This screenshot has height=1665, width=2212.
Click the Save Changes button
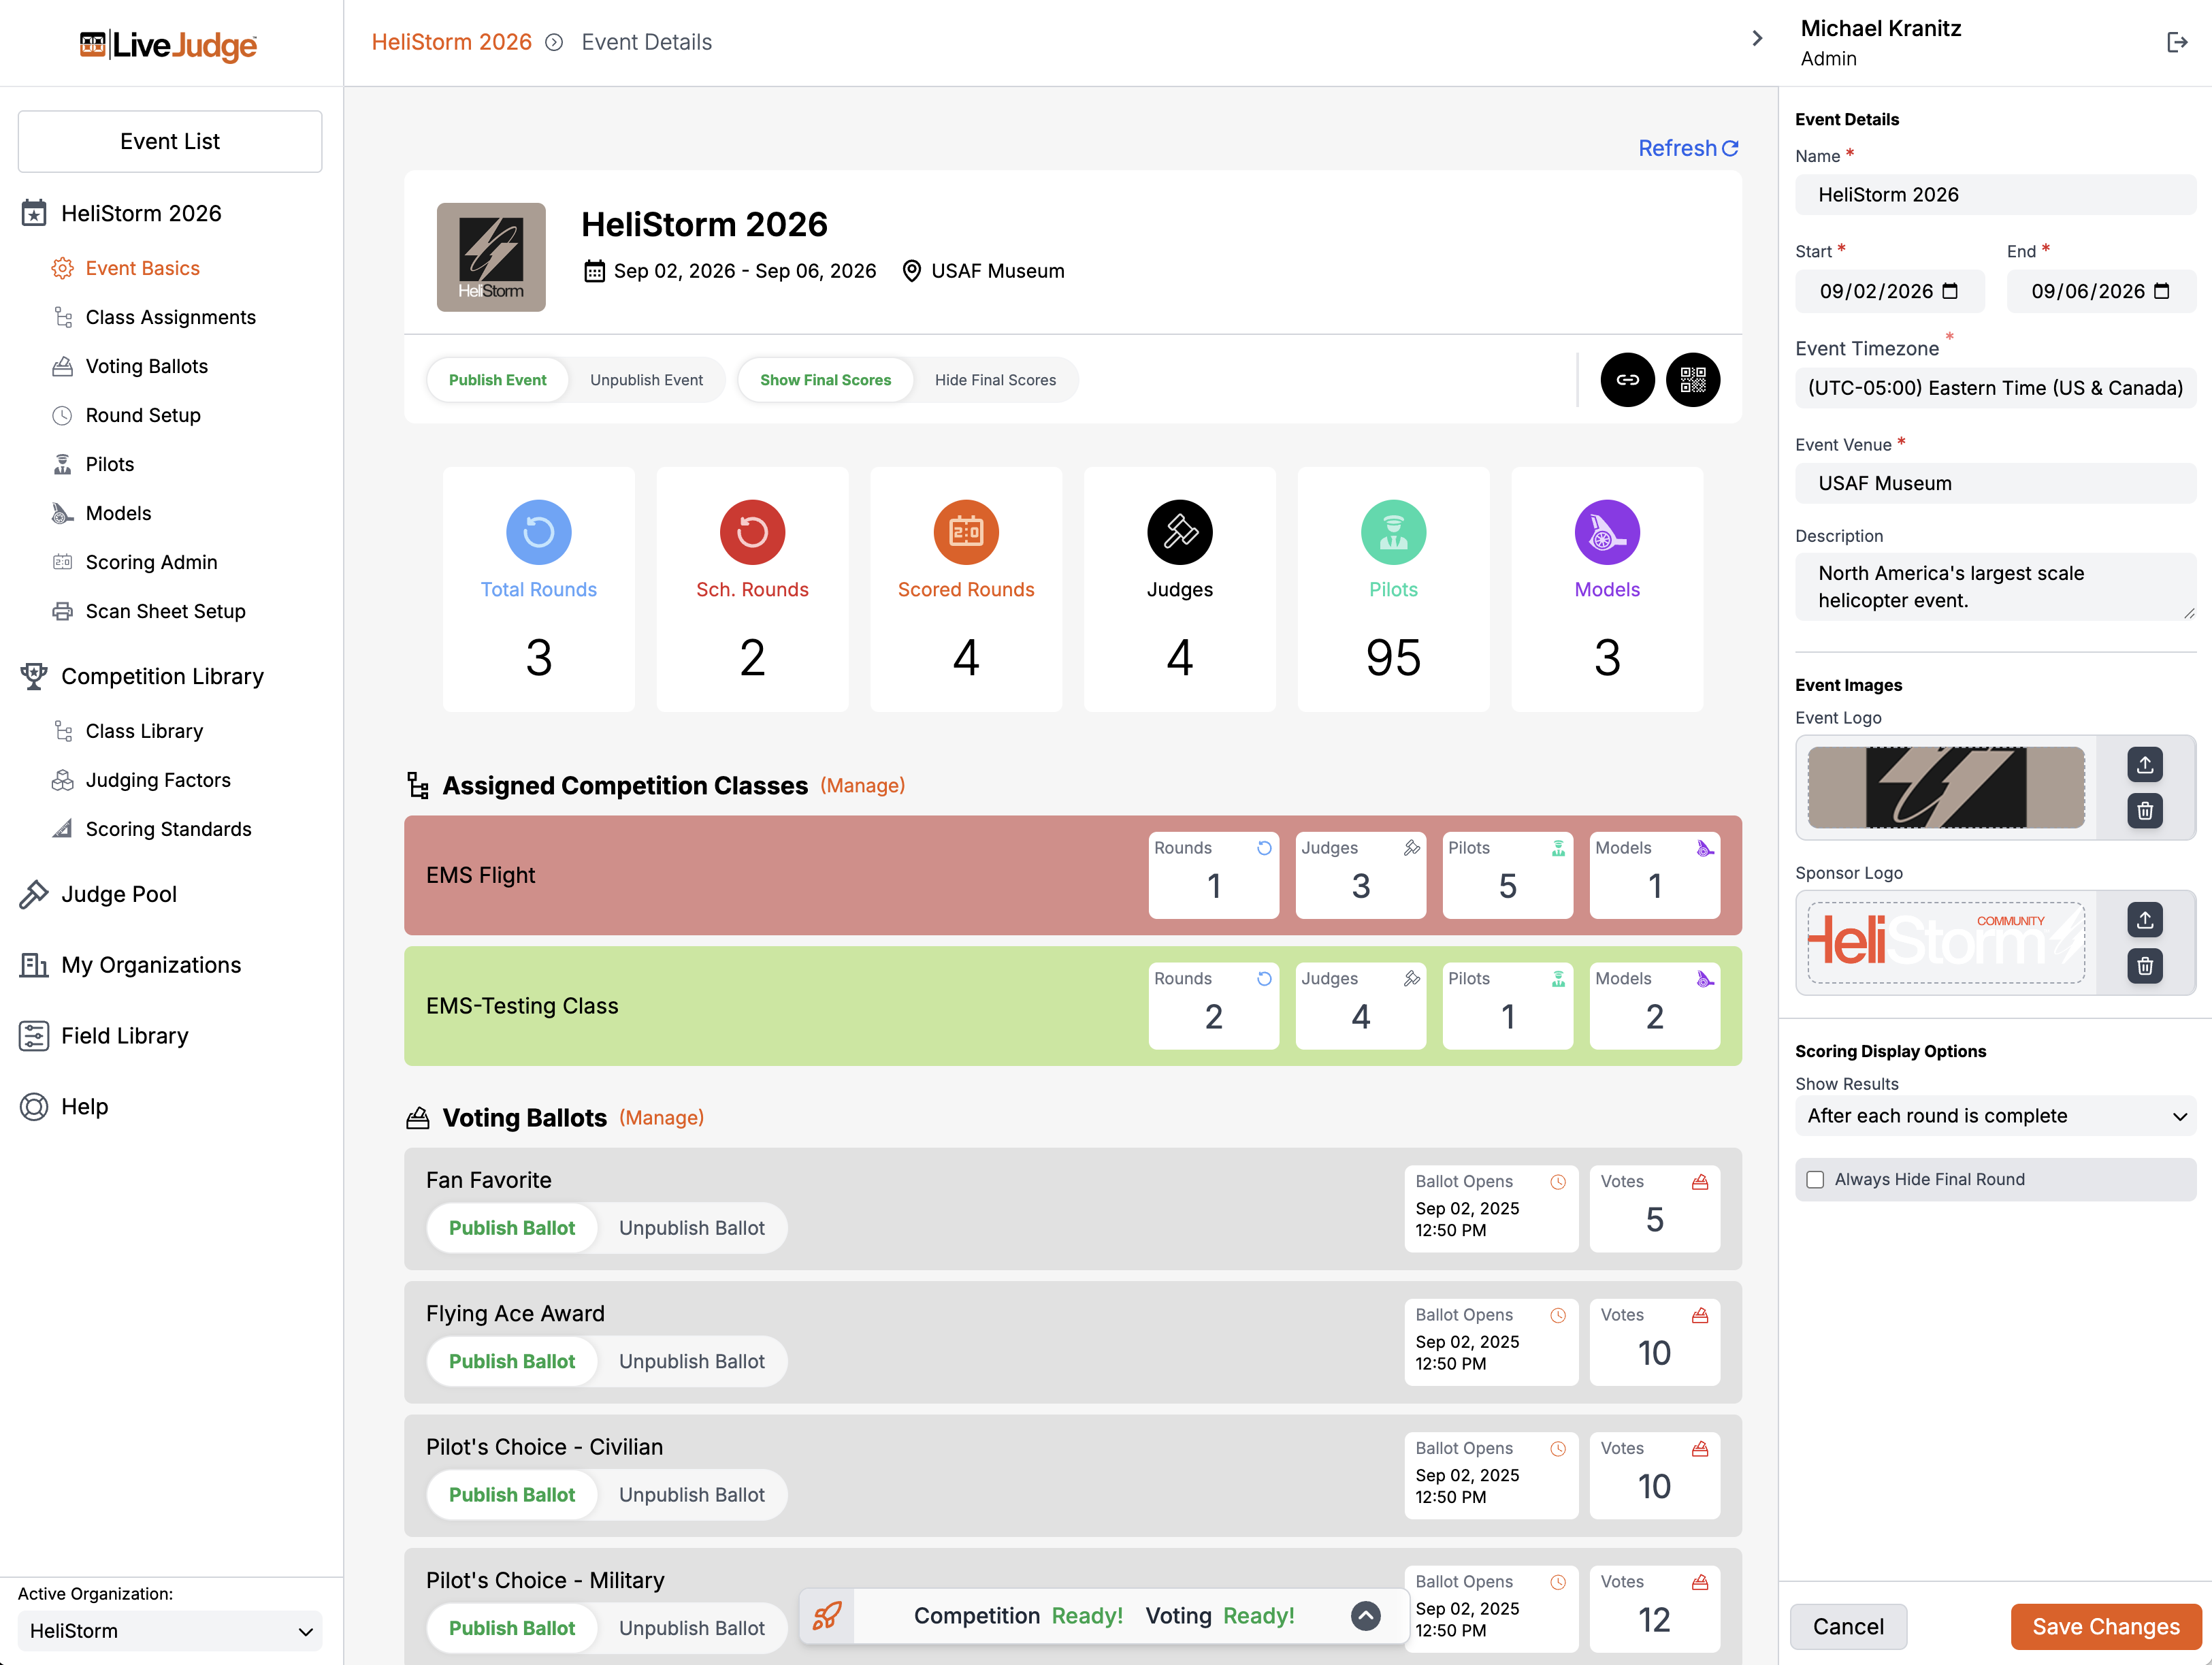(x=2105, y=1627)
